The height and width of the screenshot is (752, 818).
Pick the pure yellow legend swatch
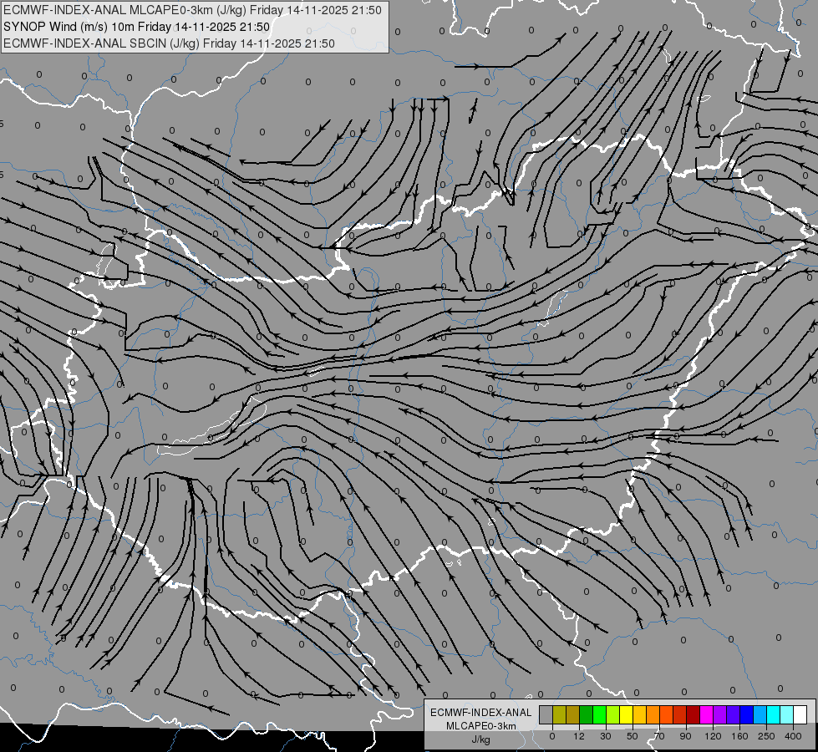(x=627, y=714)
